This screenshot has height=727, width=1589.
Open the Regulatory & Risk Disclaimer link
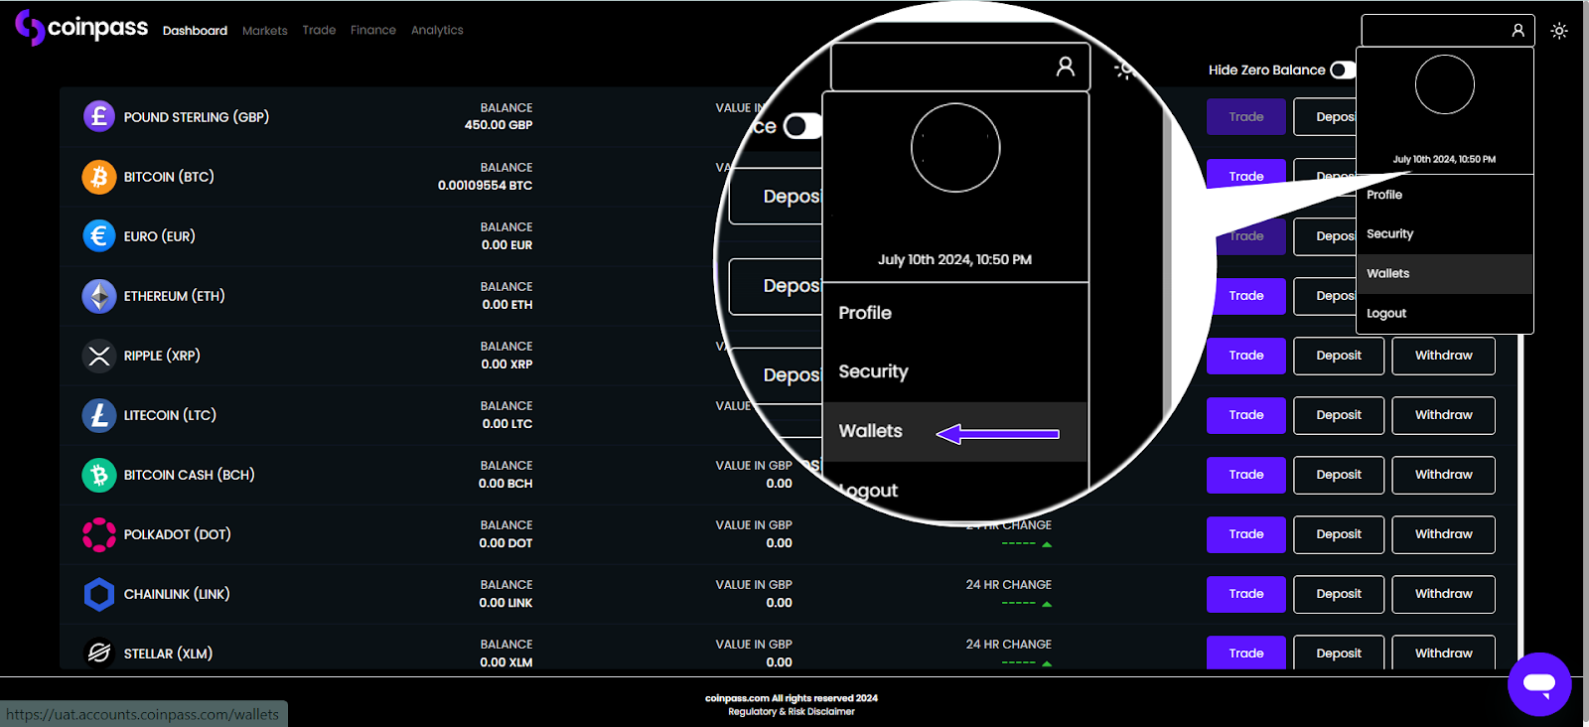[791, 712]
